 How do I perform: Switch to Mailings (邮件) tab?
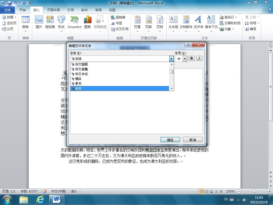point(85,10)
